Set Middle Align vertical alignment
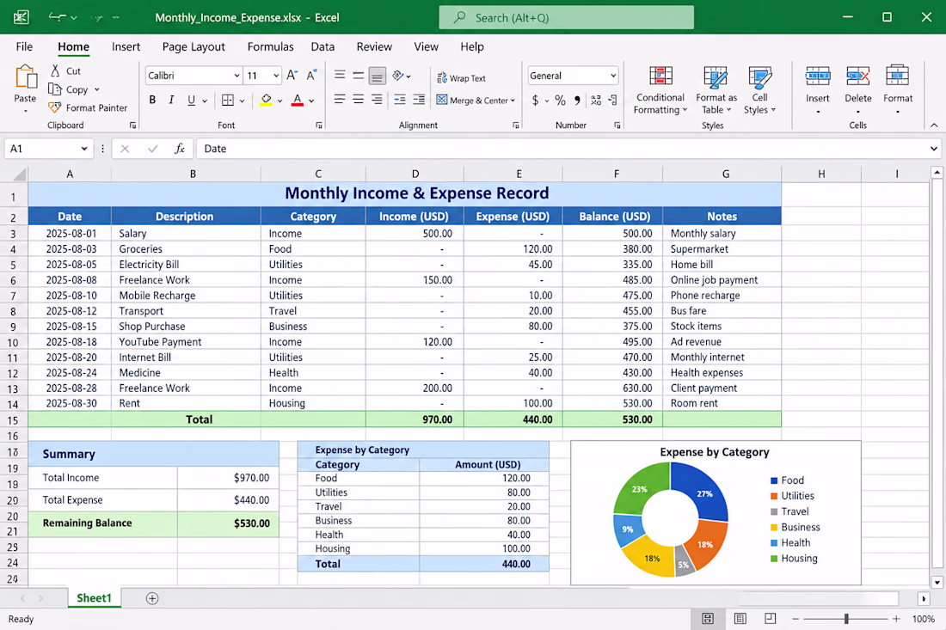946x630 pixels. pos(359,76)
